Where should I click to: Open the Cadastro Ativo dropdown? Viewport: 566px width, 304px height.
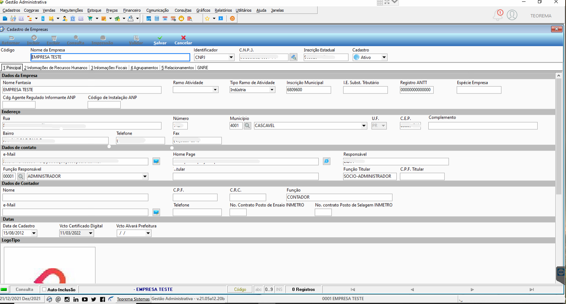(384, 57)
